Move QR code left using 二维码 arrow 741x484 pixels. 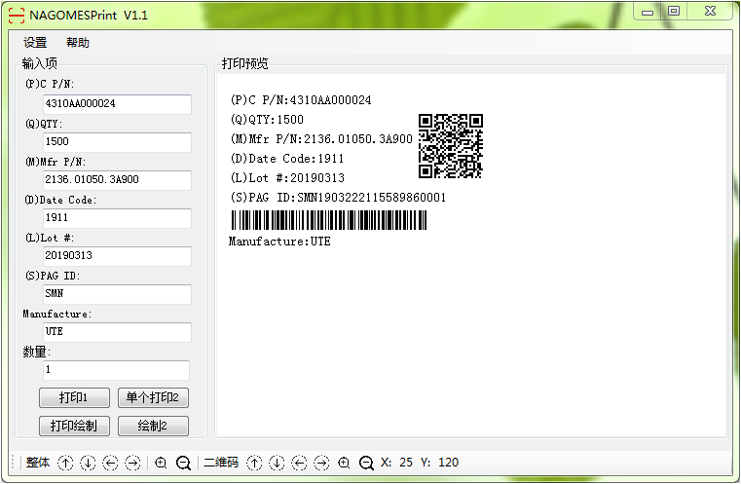(x=299, y=464)
